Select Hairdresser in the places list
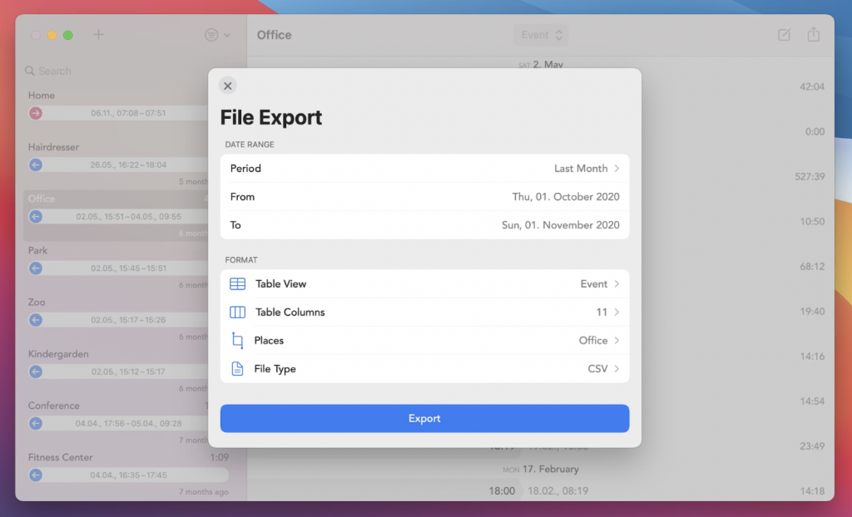The image size is (852, 517). coord(53,146)
